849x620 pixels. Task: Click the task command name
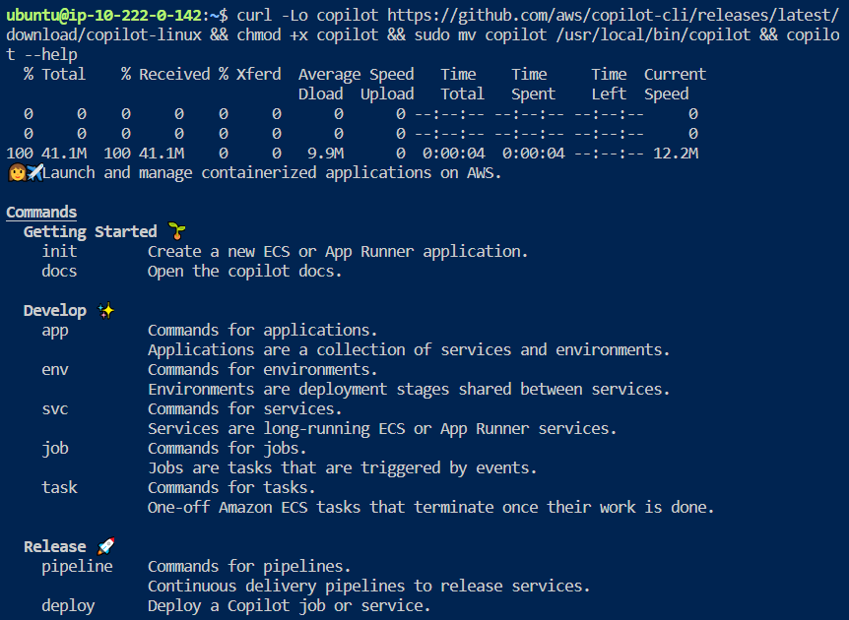pos(59,487)
